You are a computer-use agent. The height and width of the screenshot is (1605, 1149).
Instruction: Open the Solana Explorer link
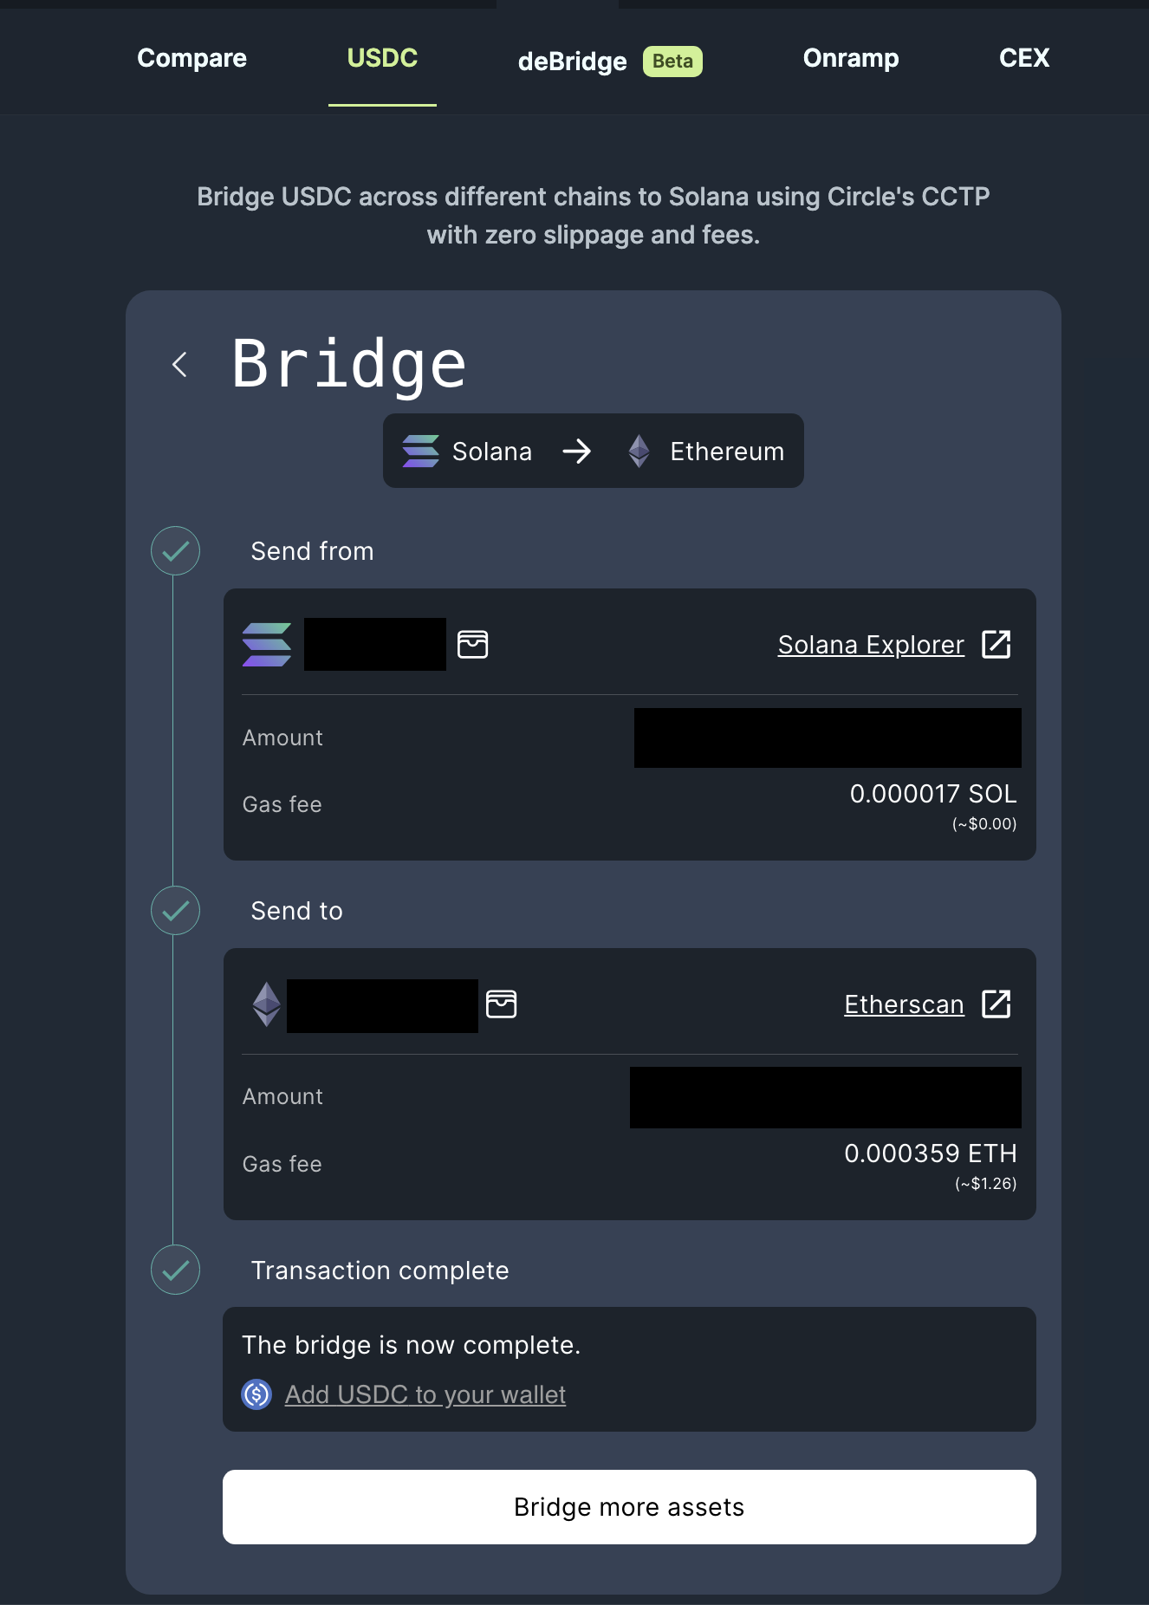click(x=870, y=645)
